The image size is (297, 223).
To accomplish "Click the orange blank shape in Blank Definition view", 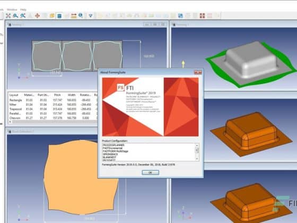I will (81, 177).
